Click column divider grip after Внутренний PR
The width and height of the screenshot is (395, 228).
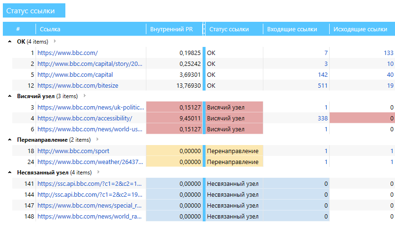(204, 29)
